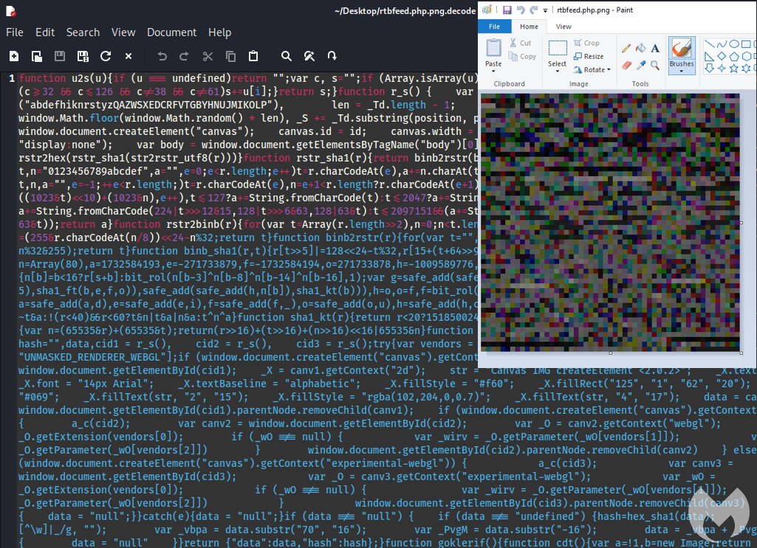Click the new-from-template icon in the editor toolbar
The width and height of the screenshot is (757, 548).
[x=37, y=56]
